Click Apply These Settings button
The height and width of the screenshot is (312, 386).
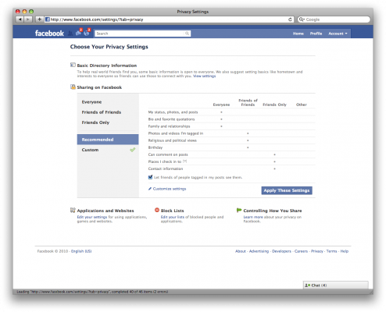coord(287,190)
